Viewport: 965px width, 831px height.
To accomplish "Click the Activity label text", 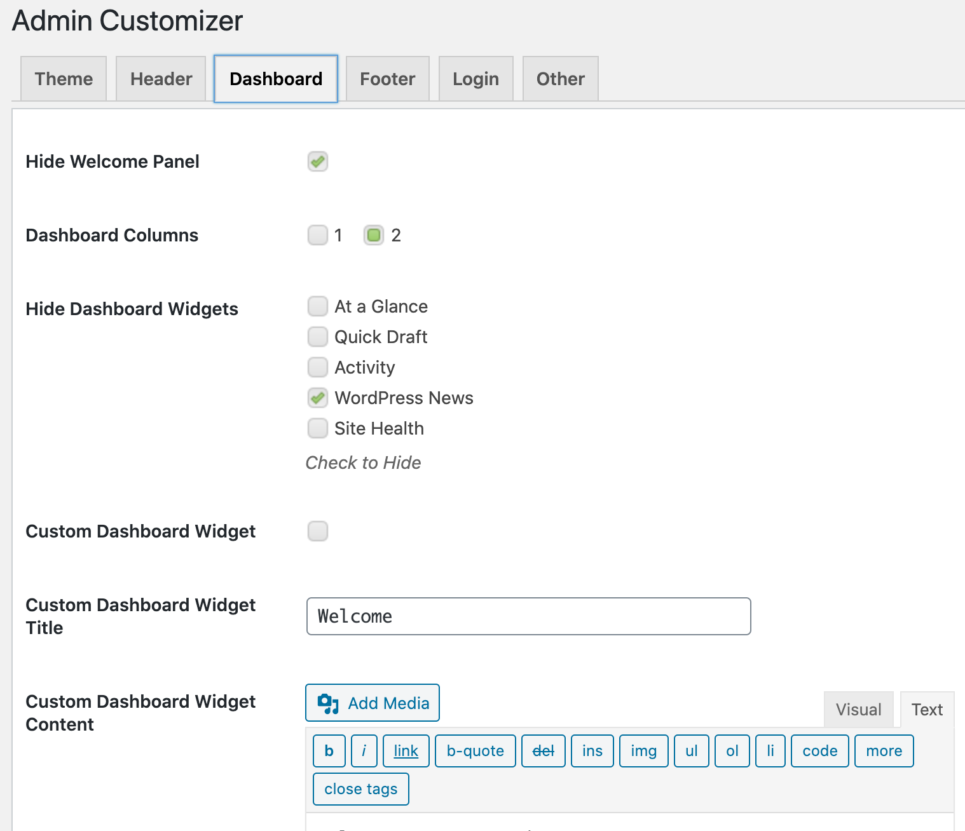I will (365, 367).
